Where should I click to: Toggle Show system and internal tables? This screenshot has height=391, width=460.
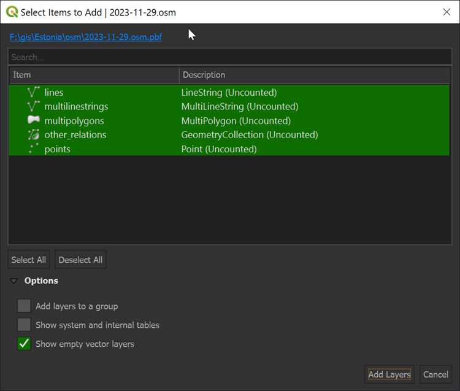coord(24,325)
